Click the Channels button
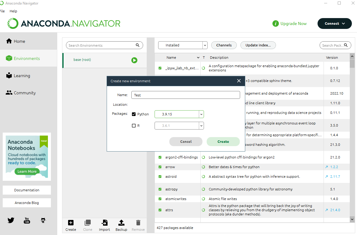This screenshot has height=235, width=357. [x=224, y=45]
